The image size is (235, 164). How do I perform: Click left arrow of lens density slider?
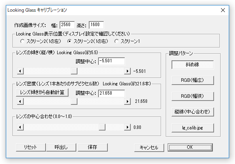[20, 101]
